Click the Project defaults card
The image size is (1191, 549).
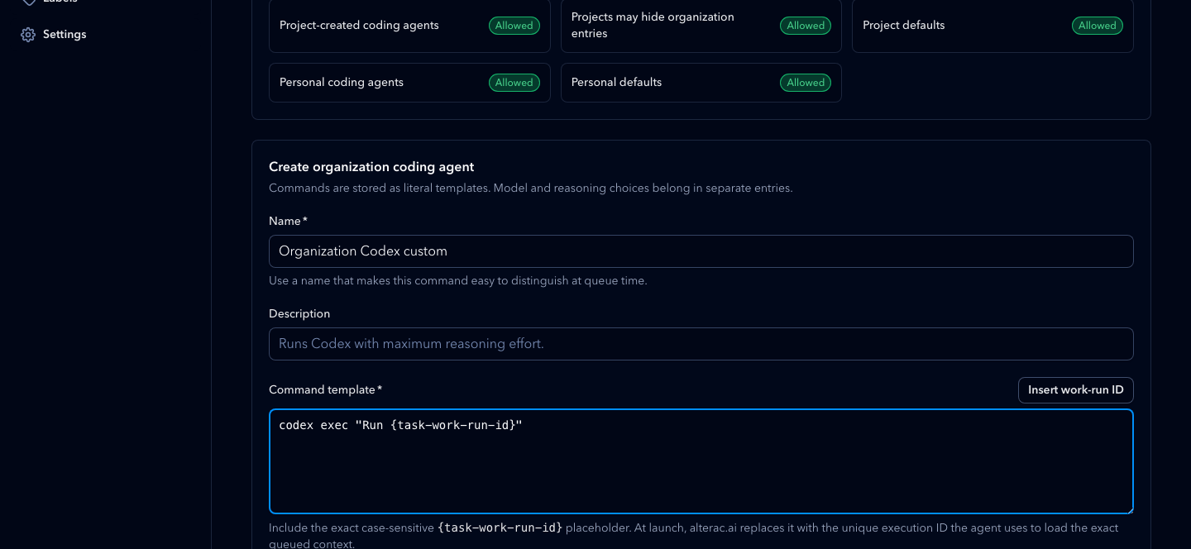tap(992, 26)
